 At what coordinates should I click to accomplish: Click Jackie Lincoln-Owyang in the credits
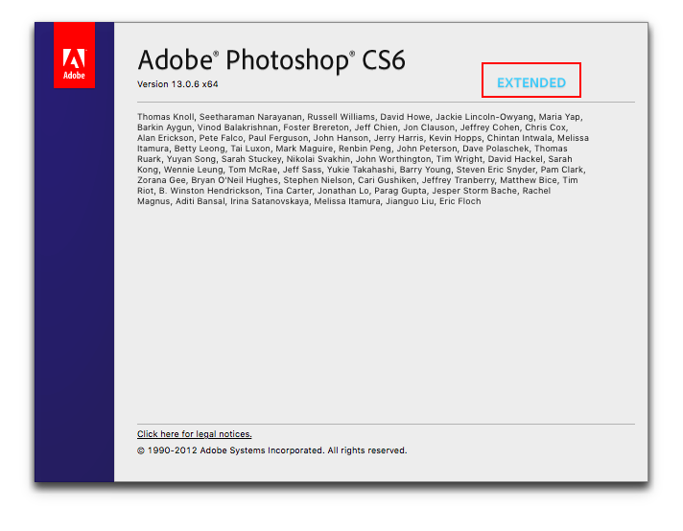[x=476, y=117]
